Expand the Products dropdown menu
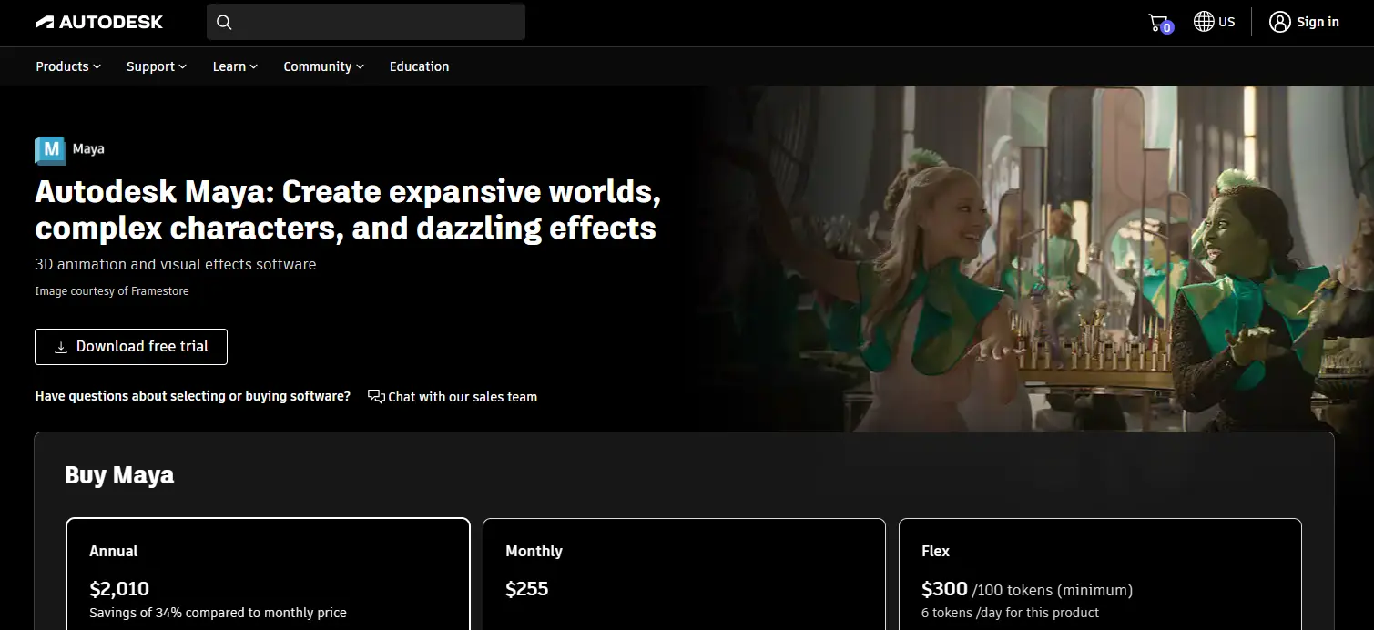 (68, 66)
